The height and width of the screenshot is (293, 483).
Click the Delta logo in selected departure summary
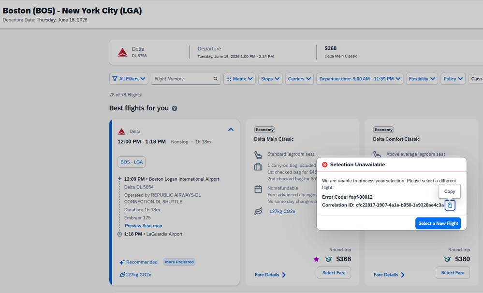click(123, 52)
